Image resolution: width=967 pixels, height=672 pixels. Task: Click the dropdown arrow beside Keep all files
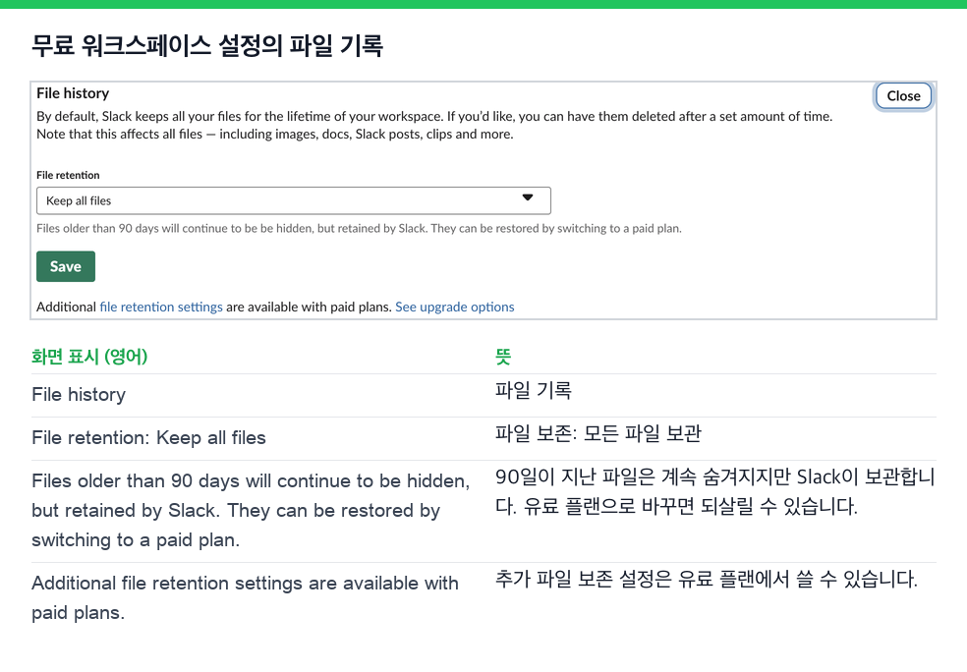coord(528,197)
